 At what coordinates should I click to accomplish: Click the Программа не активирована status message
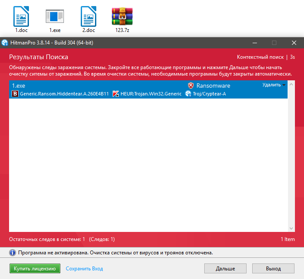[116, 253]
